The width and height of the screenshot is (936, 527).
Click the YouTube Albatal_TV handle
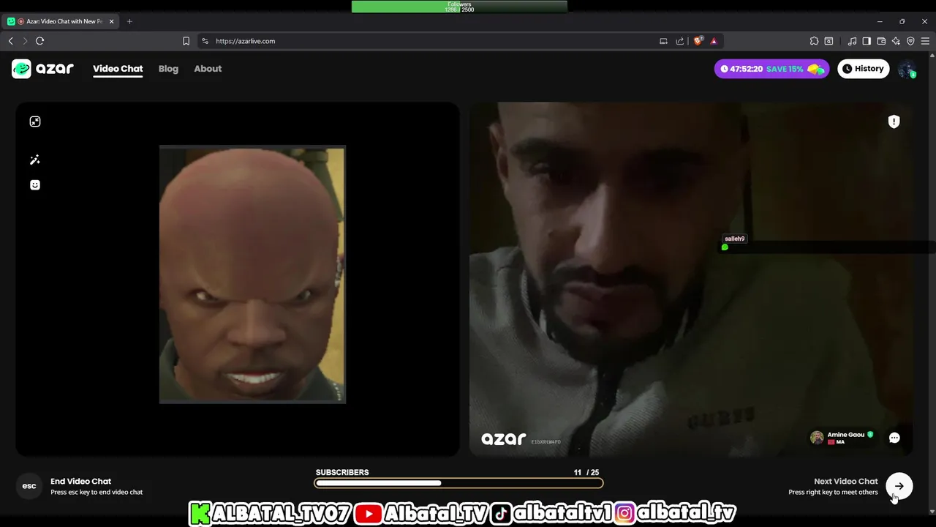click(x=421, y=514)
